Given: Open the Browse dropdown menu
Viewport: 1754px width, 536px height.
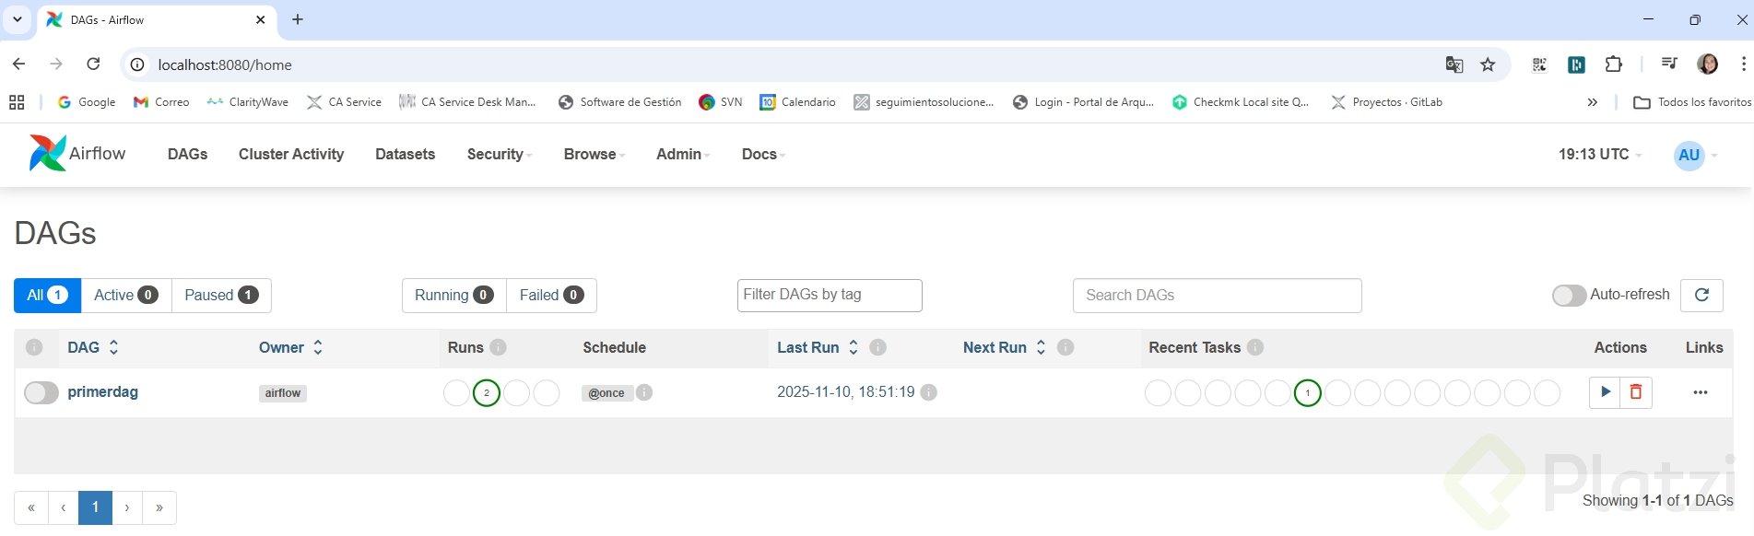Looking at the screenshot, I should (x=594, y=154).
